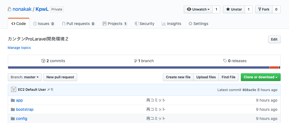The image size is (289, 123).
Task: Click the Issues circle icon
Action: pos(35,24)
